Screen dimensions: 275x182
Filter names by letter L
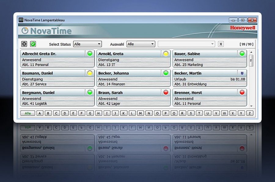tap(132, 113)
